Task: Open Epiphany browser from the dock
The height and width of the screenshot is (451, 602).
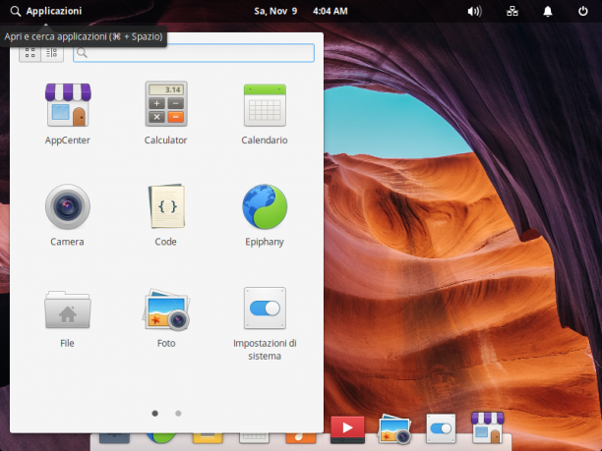Action: tap(161, 438)
